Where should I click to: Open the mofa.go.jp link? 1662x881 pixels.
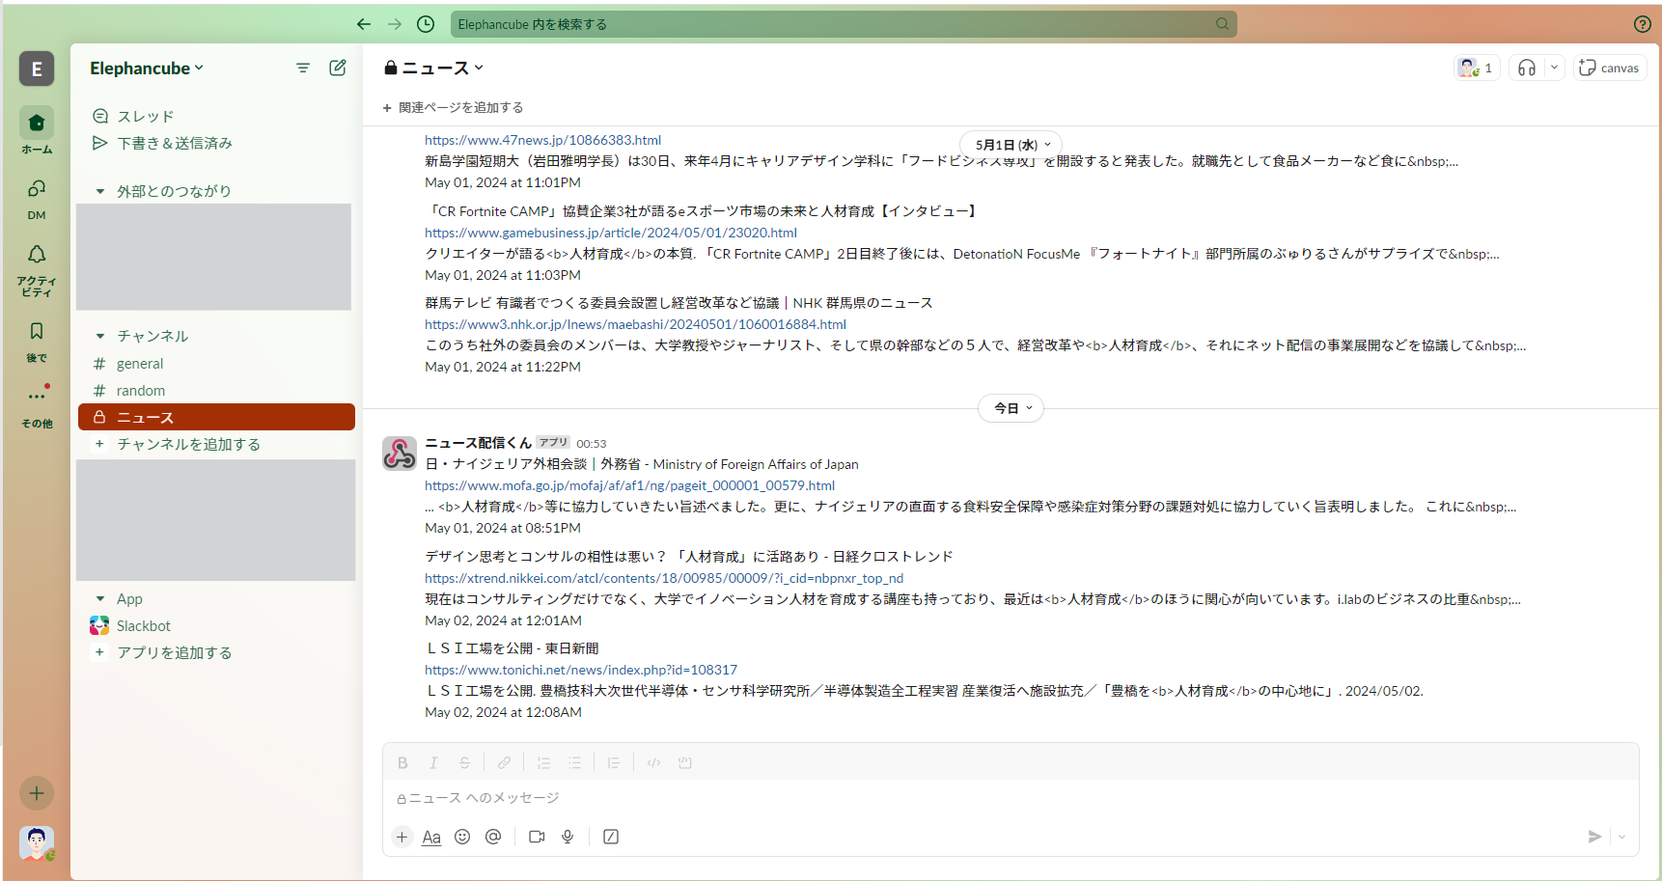629,485
